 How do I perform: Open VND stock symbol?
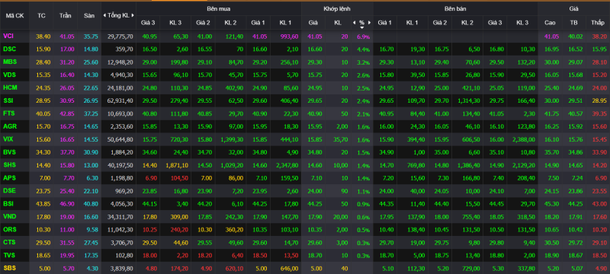coord(9,216)
